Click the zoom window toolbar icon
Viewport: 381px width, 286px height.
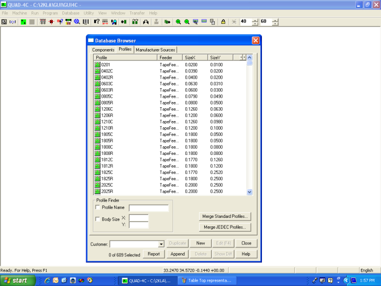[195, 22]
